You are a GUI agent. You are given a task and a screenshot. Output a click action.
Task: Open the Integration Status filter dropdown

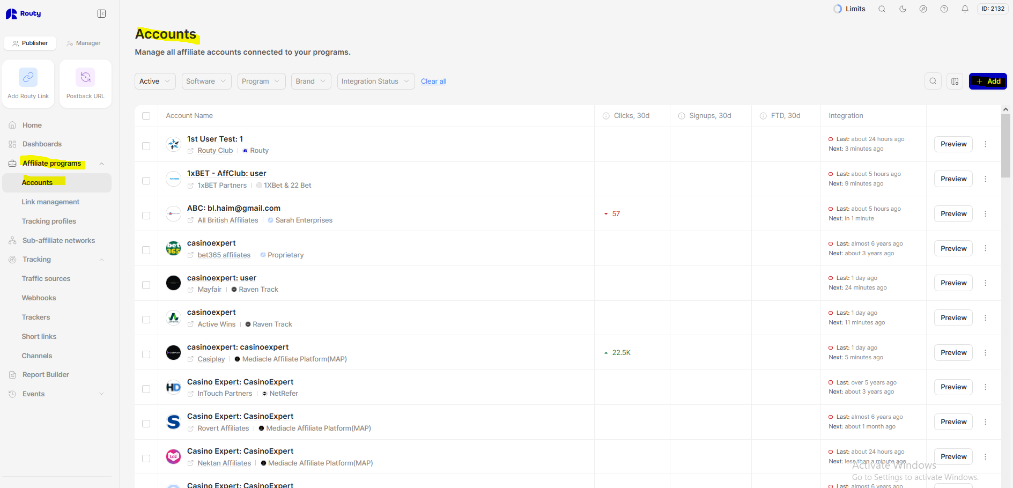tap(376, 81)
